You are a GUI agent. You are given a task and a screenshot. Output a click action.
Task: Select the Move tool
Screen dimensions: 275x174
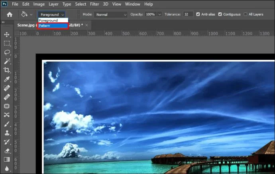pyautogui.click(x=7, y=35)
